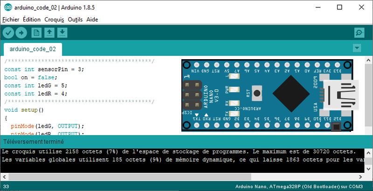This screenshot has height=191, width=373.
Task: Save the sketch using the down-arrow icon
Action: [x=62, y=33]
